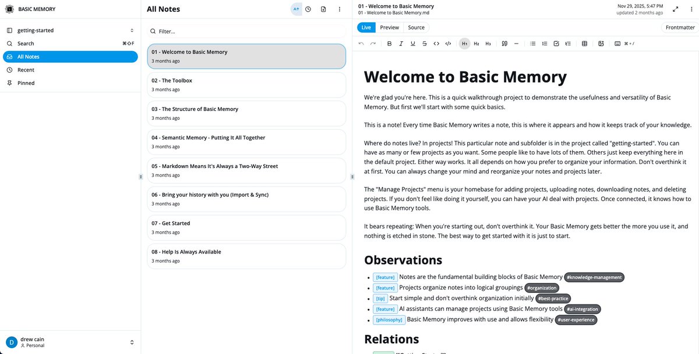Toggle underline formatting
Viewport: 699px width, 354px height.
412,44
